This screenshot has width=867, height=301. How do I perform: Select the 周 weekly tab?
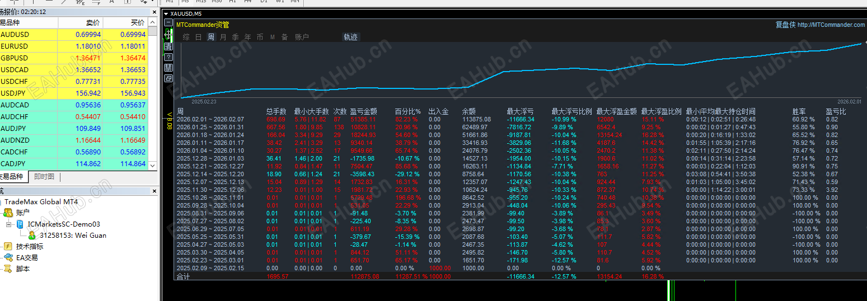pyautogui.click(x=210, y=37)
